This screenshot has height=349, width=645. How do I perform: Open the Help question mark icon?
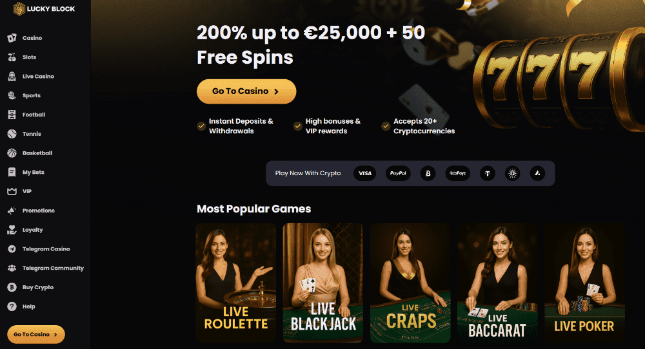(x=12, y=307)
